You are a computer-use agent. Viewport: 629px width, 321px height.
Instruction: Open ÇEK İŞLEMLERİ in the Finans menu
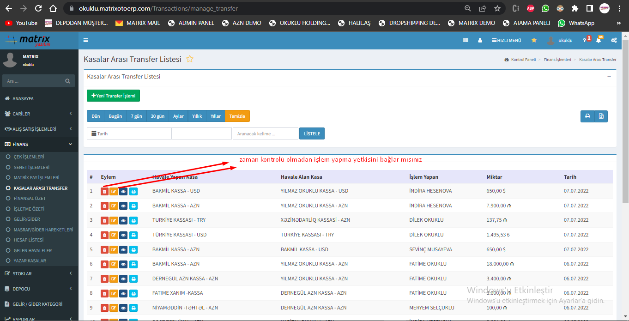[x=29, y=157]
